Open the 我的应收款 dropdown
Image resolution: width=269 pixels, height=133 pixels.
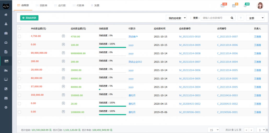[x=176, y=18]
